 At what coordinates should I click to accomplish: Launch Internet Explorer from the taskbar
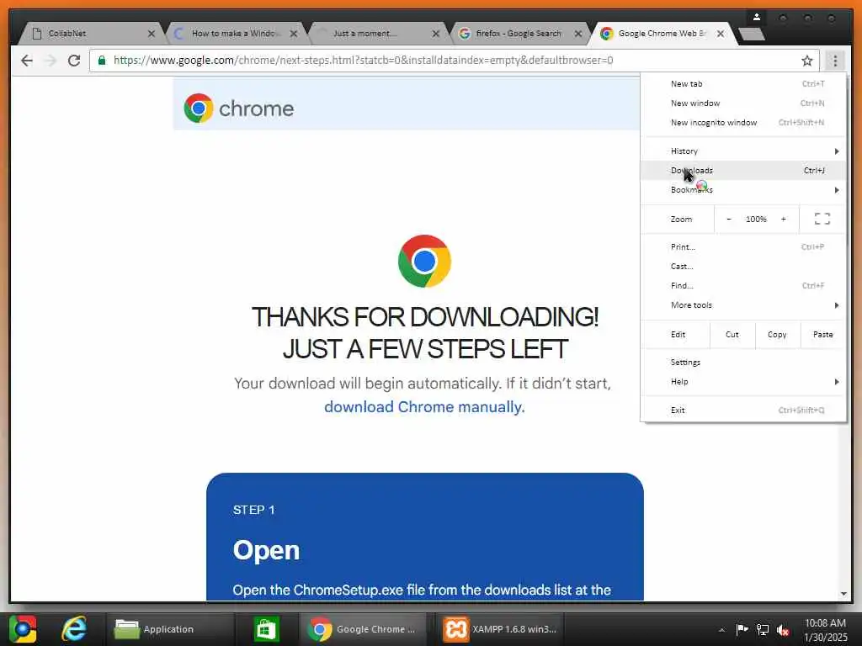point(74,629)
